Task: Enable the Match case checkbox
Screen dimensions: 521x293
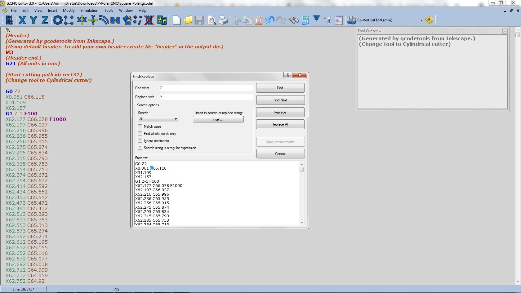Action: pyautogui.click(x=140, y=127)
